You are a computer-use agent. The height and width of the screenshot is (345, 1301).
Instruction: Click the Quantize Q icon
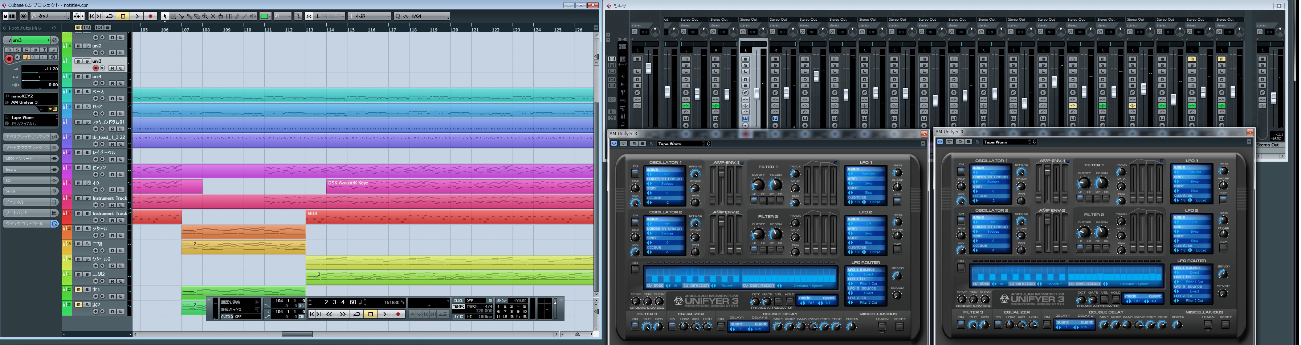click(x=398, y=16)
